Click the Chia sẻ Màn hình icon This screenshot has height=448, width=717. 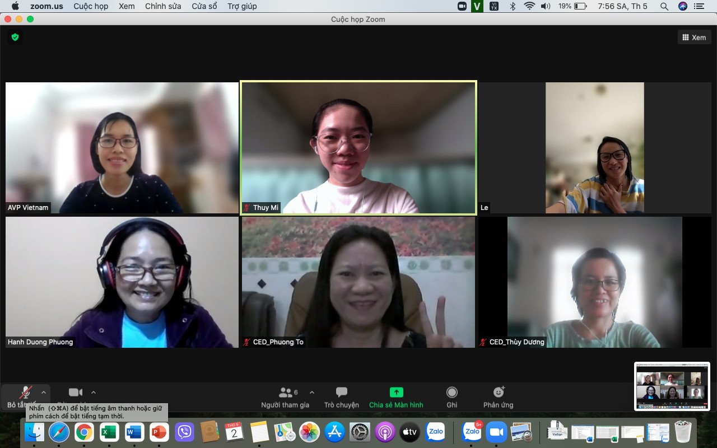[396, 392]
